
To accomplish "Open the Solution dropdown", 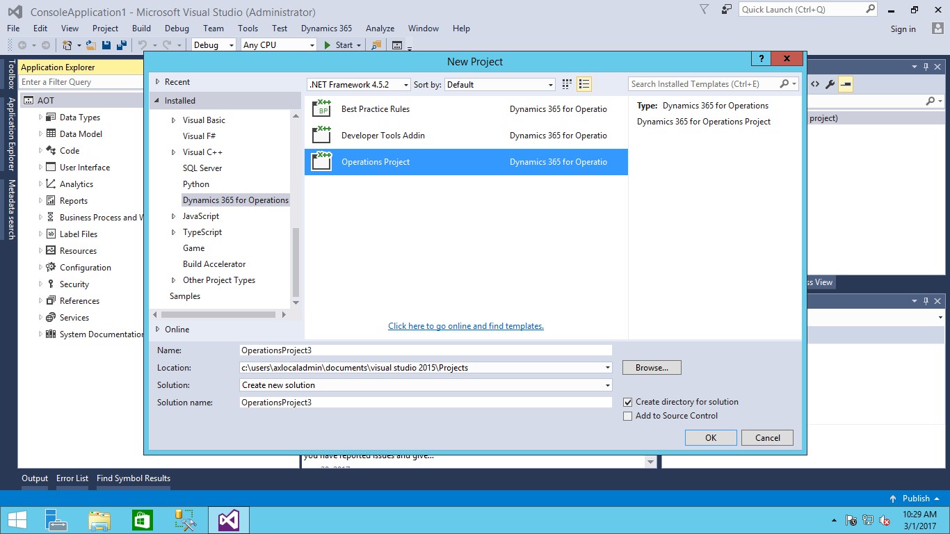I will coord(608,385).
